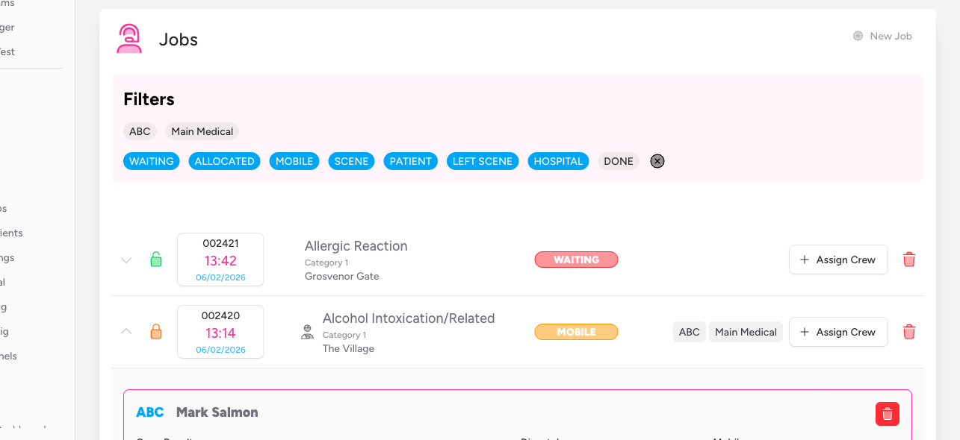
Task: Remove Mark Salmon crew with red trash button
Action: click(x=887, y=414)
